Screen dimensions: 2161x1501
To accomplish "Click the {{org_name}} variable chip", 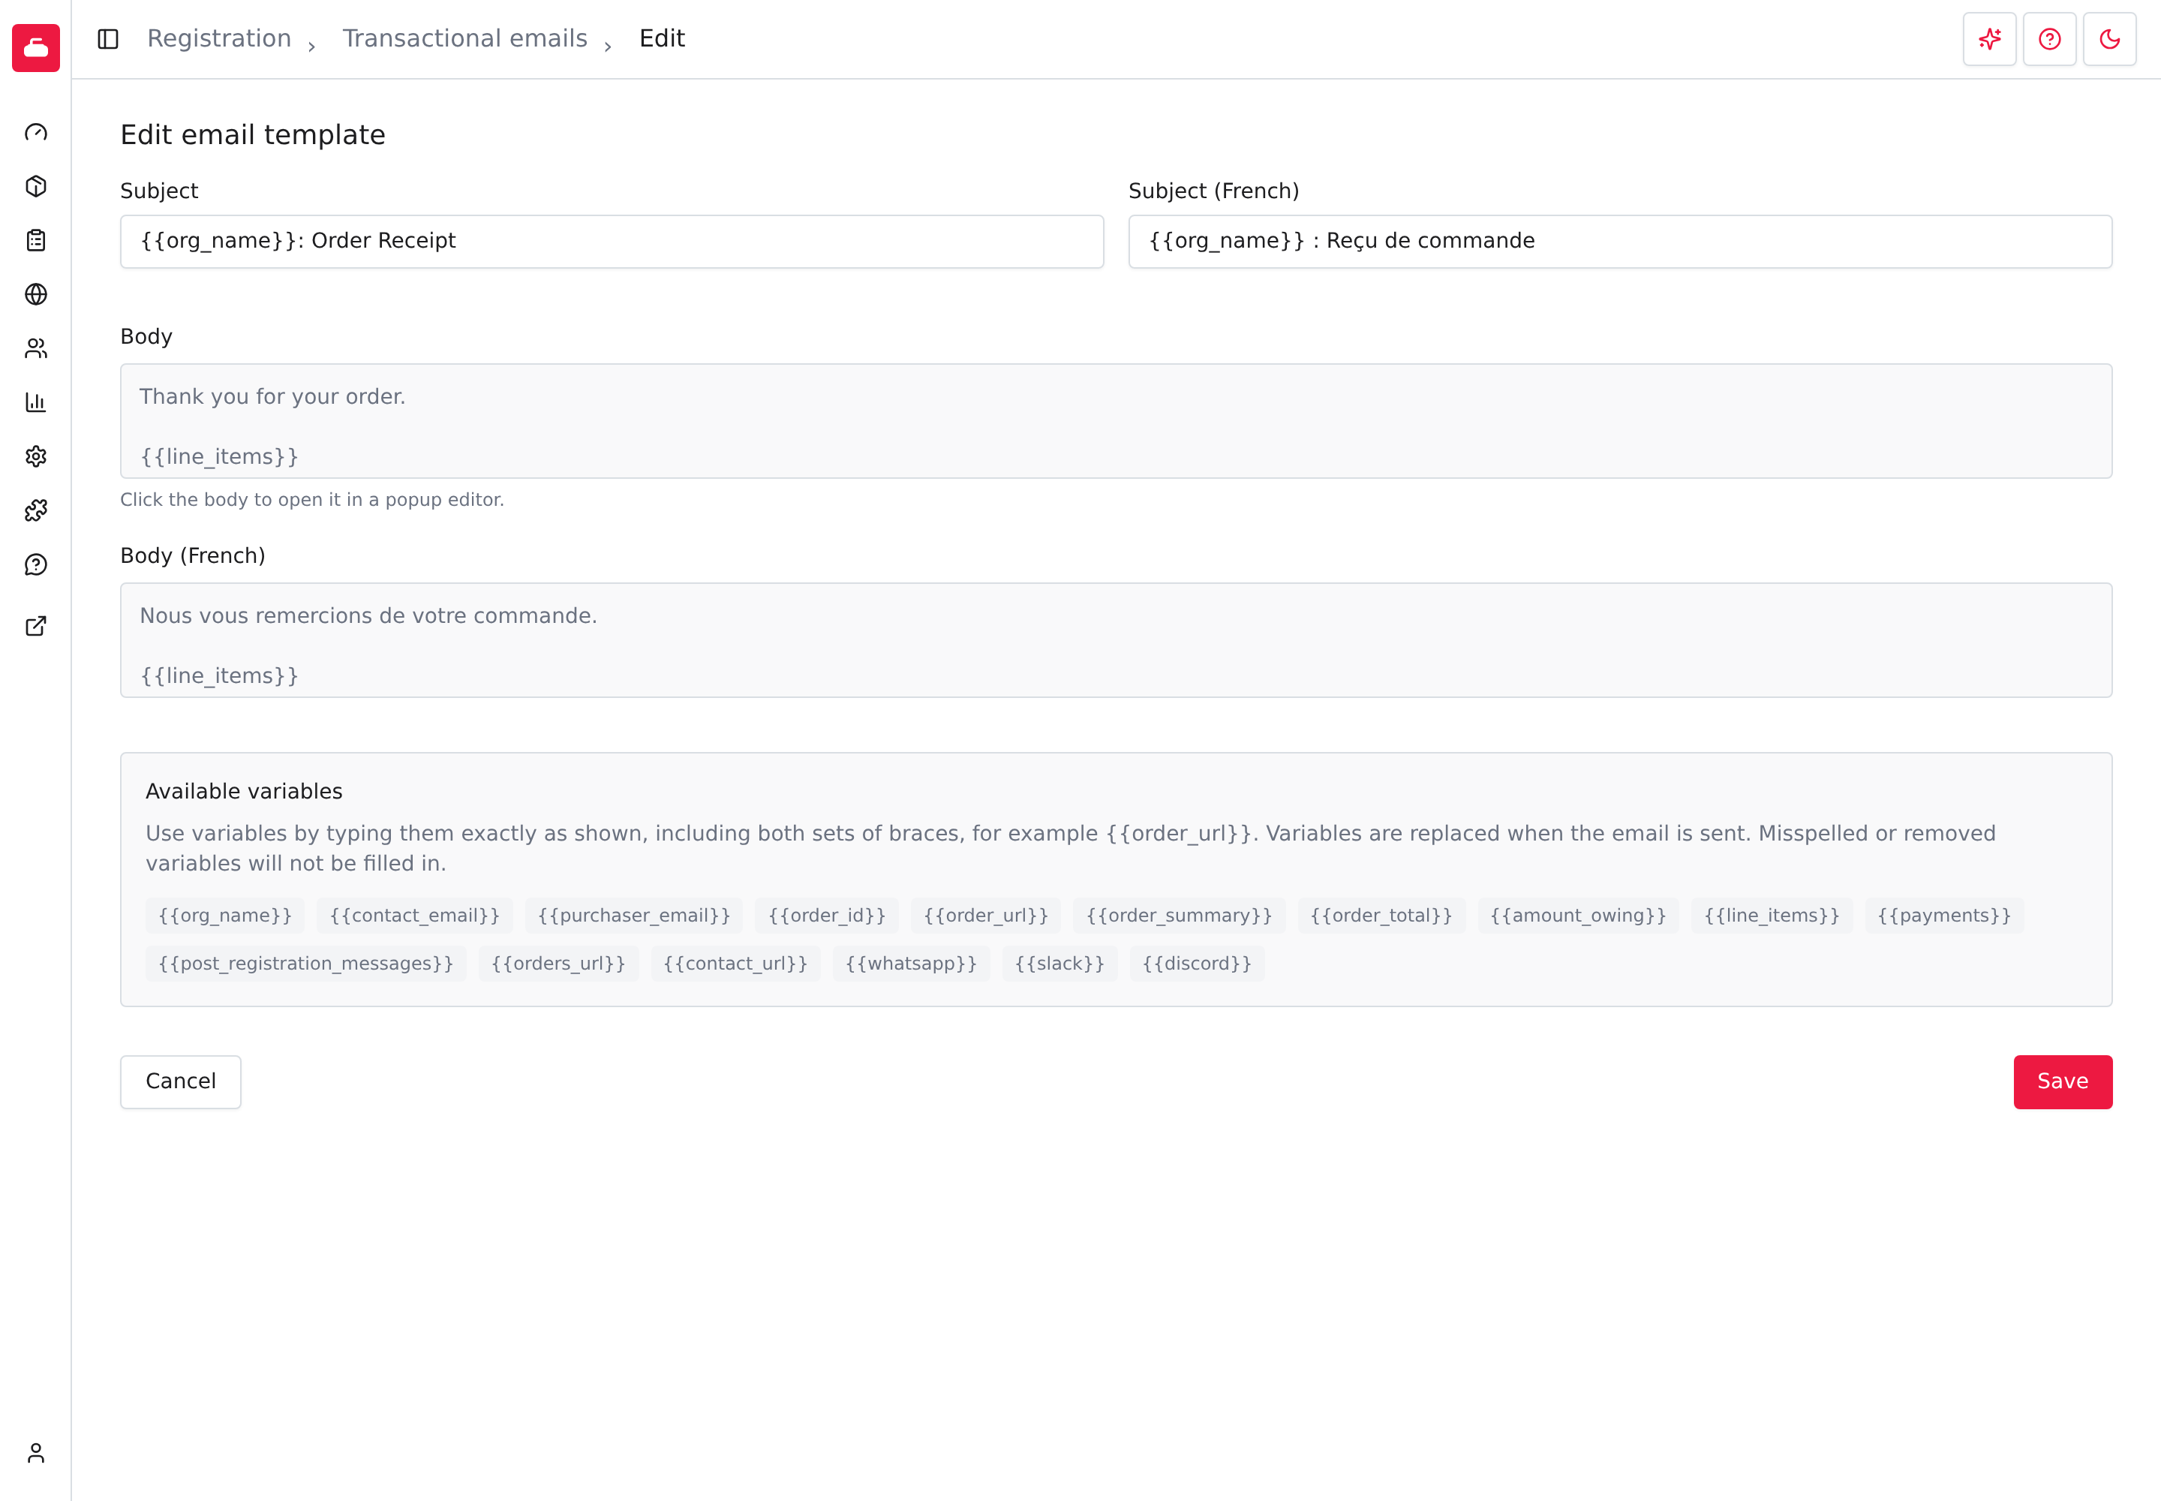I will click(225, 915).
